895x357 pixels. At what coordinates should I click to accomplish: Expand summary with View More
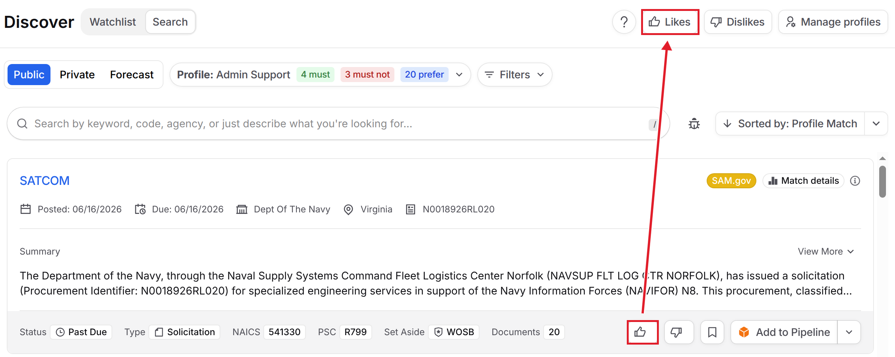(826, 252)
